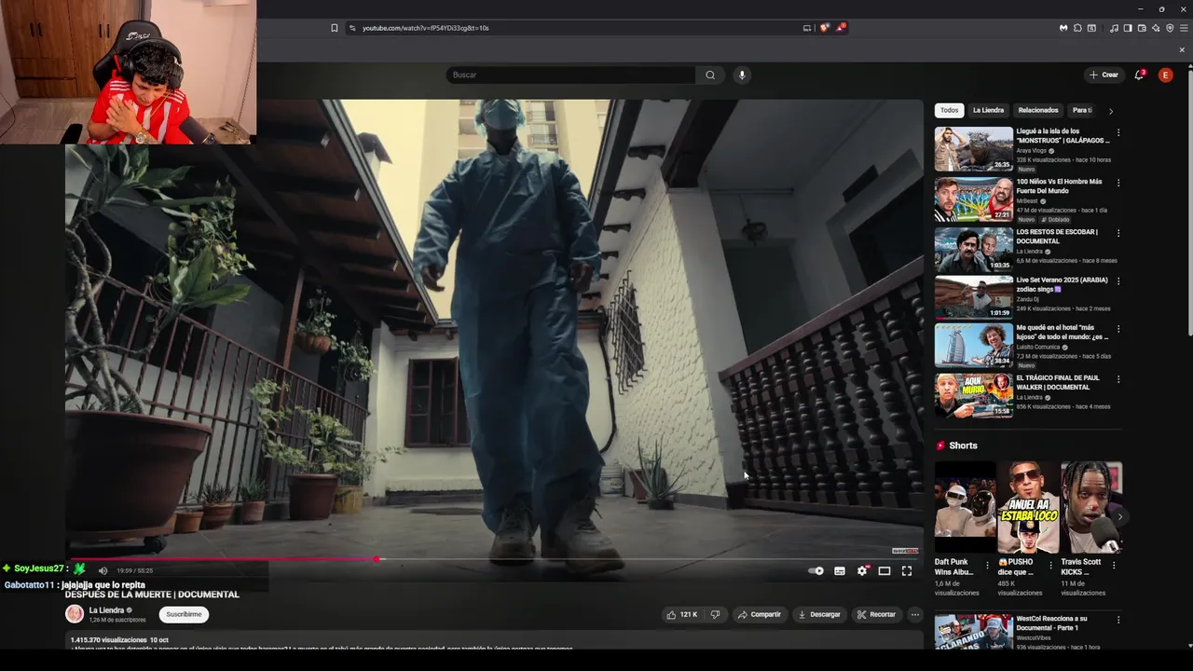The height and width of the screenshot is (671, 1193).
Task: Open options for Paul Walker video
Action: tap(1118, 379)
